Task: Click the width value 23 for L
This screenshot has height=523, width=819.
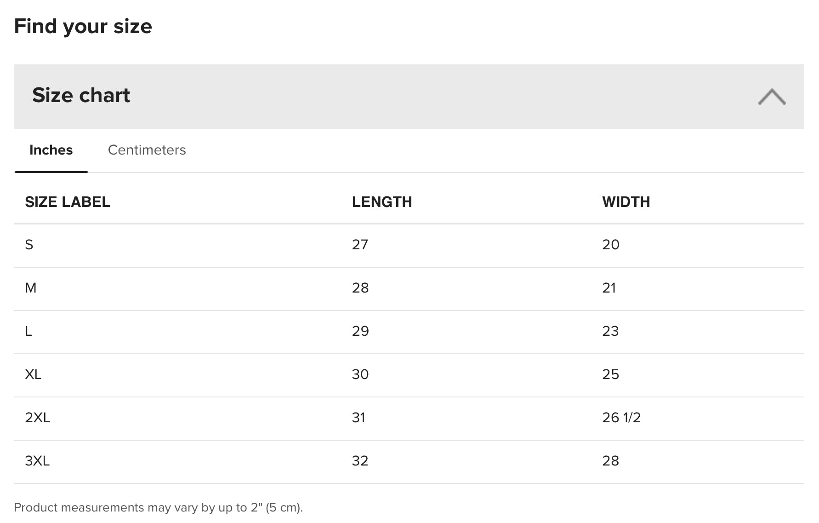Action: [x=610, y=331]
